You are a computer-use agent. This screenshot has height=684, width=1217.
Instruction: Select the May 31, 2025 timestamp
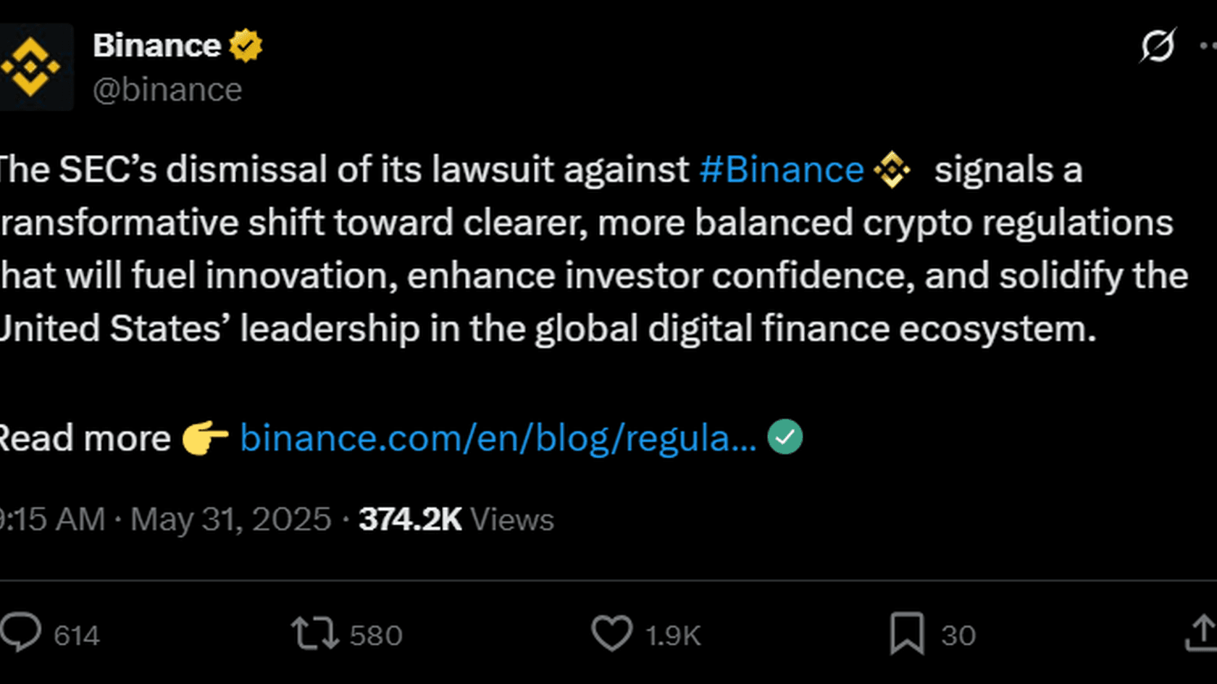click(230, 519)
